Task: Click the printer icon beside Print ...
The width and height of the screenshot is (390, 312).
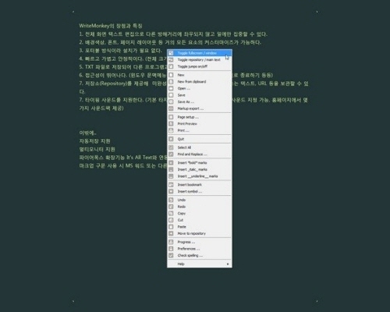Action: point(171,130)
